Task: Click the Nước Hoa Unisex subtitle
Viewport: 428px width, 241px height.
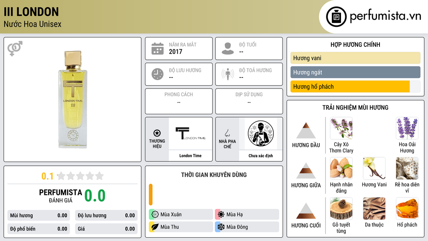Action: (33, 24)
